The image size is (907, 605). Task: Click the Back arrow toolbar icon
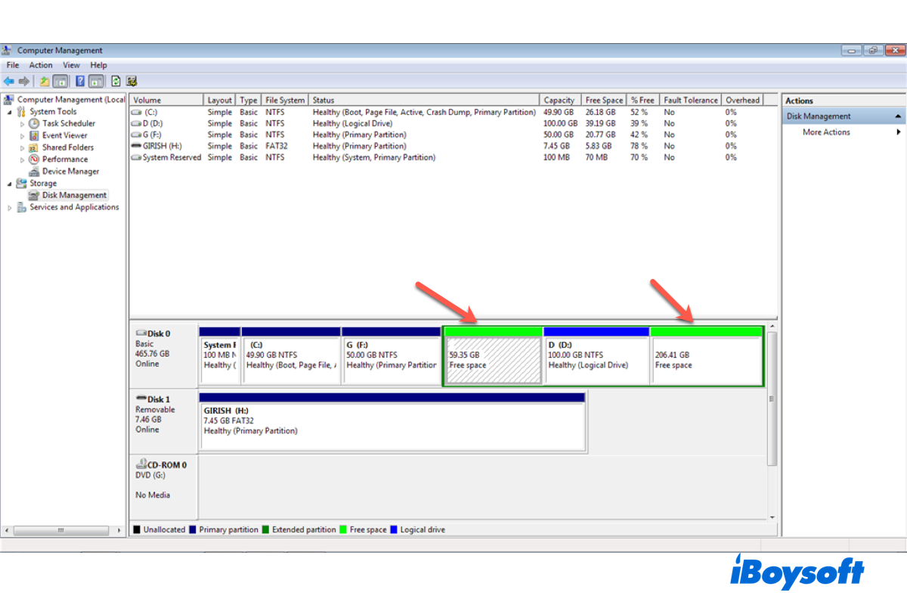(x=8, y=81)
